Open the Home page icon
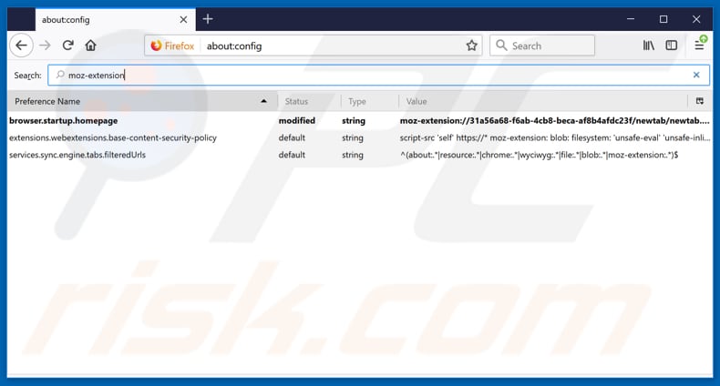This screenshot has height=386, width=720. click(90, 46)
